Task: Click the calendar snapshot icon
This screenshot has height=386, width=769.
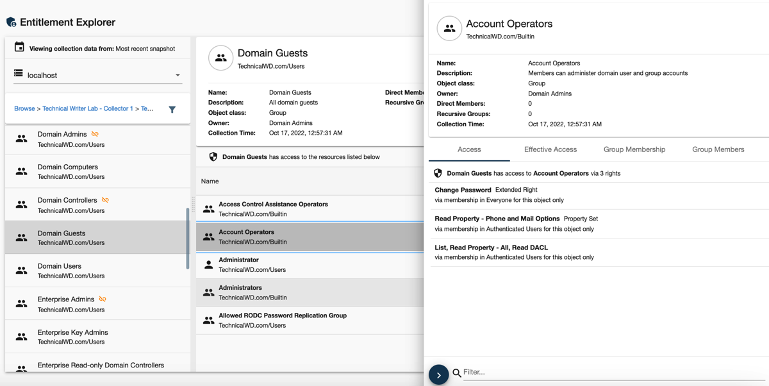Action: (19, 47)
